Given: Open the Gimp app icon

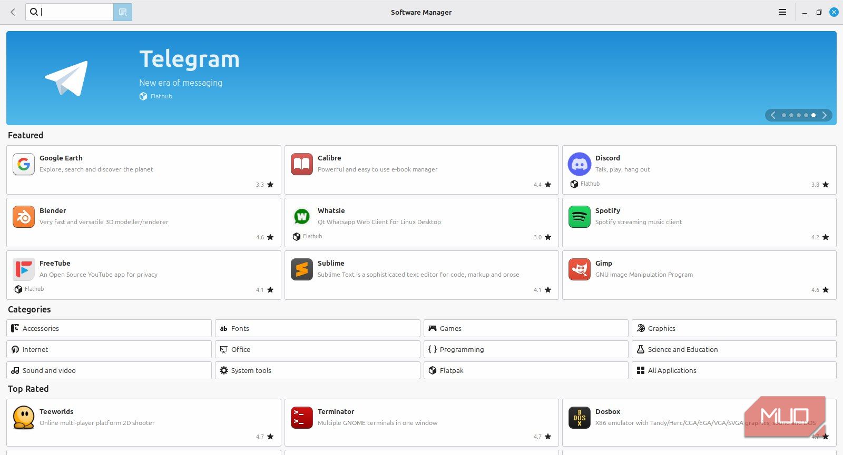Looking at the screenshot, I should [580, 270].
